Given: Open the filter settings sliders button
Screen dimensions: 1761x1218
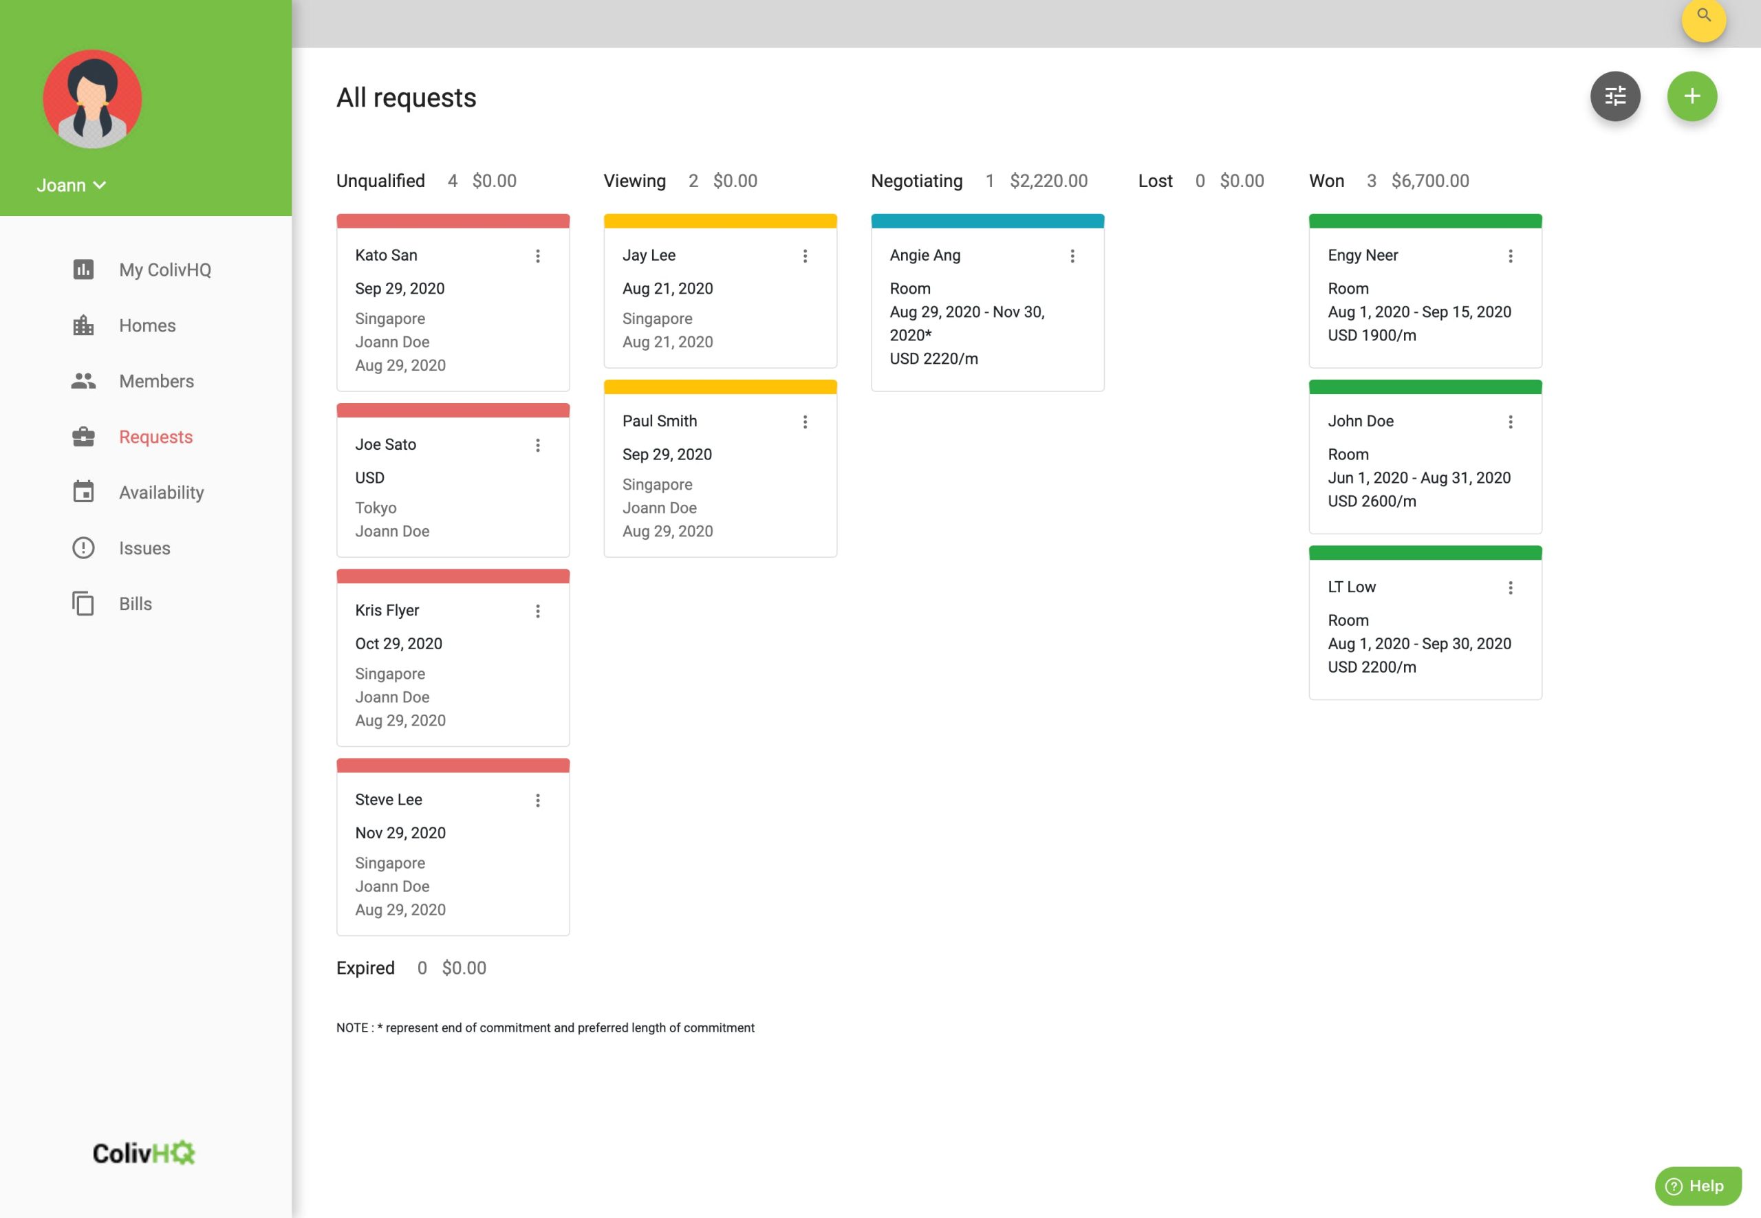Looking at the screenshot, I should coord(1614,96).
